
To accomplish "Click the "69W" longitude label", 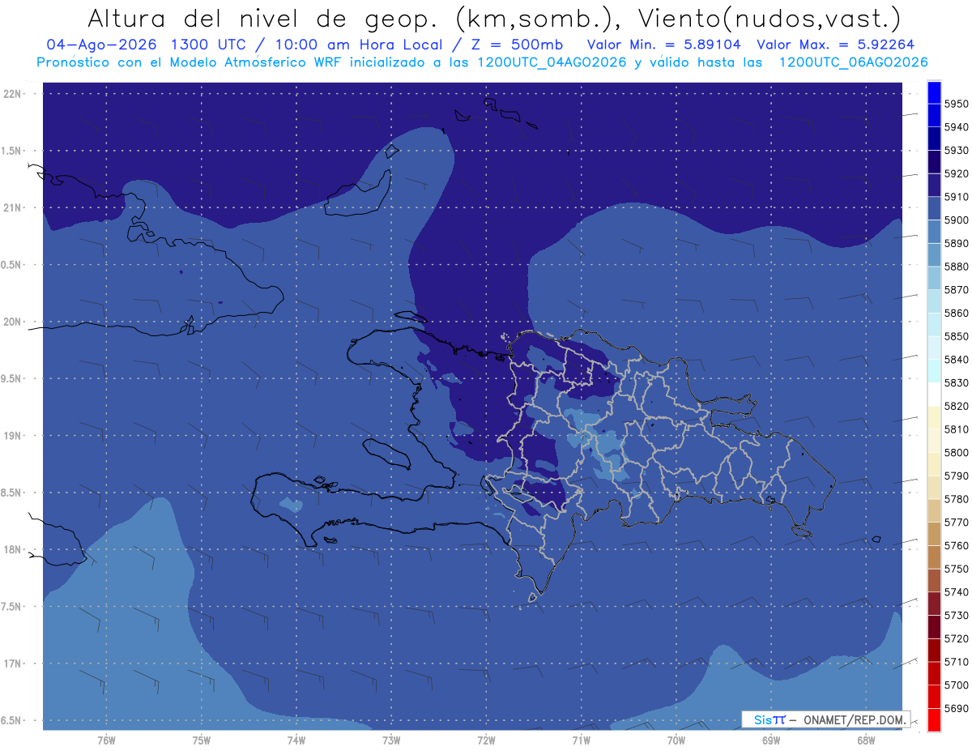I will click(771, 740).
